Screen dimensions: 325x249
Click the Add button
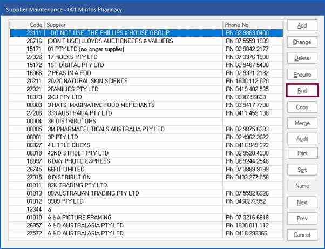[302, 25]
